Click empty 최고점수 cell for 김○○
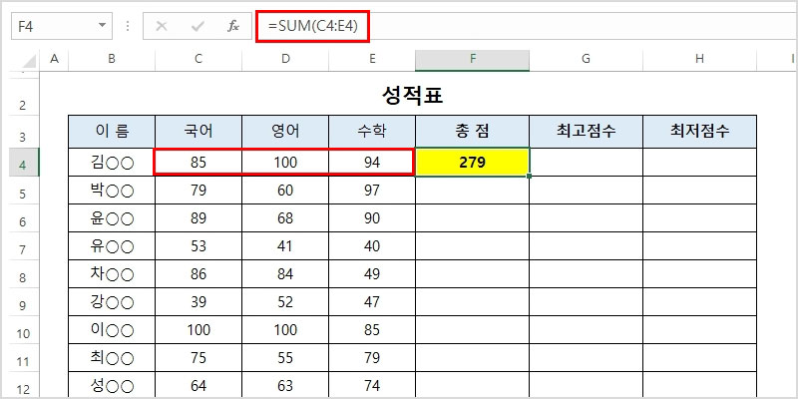 (586, 163)
